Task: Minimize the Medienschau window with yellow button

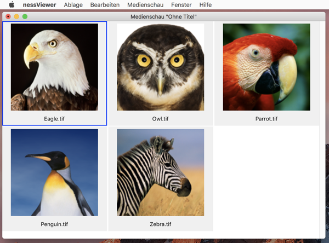Action: 16,16
